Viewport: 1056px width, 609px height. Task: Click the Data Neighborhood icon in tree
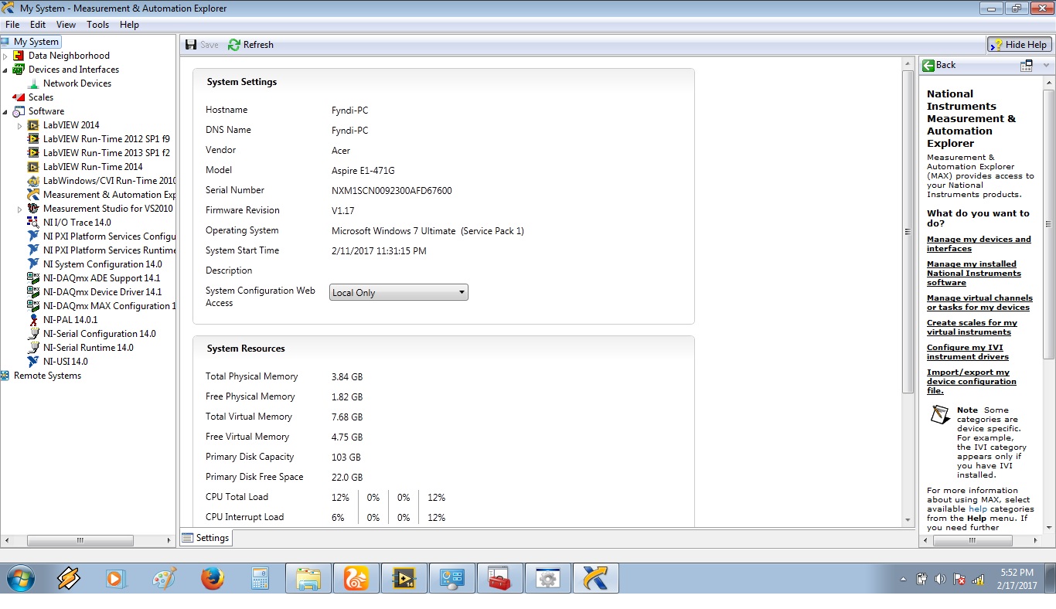coord(19,56)
